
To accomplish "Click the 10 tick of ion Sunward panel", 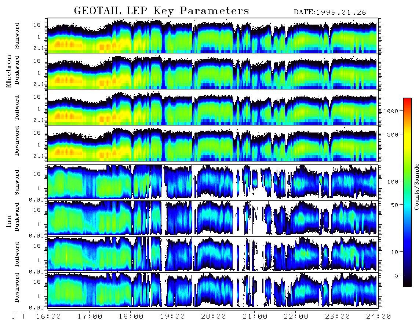I will click(37, 174).
